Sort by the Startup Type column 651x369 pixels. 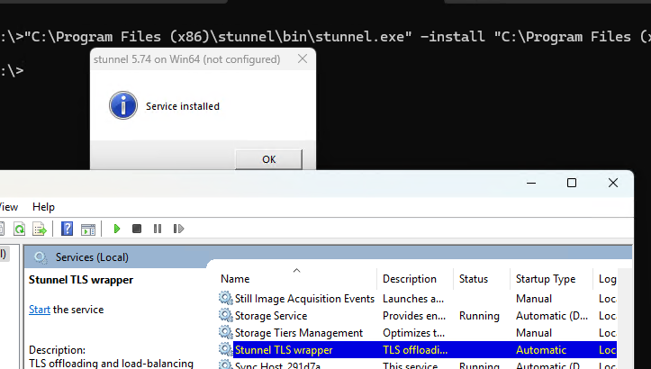[545, 279]
